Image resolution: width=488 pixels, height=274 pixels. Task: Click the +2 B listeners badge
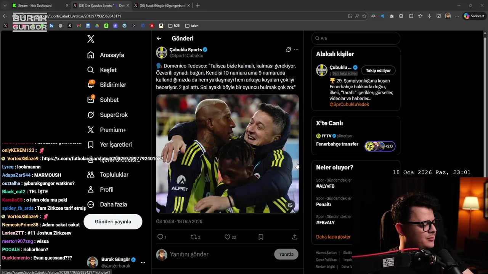click(x=389, y=146)
